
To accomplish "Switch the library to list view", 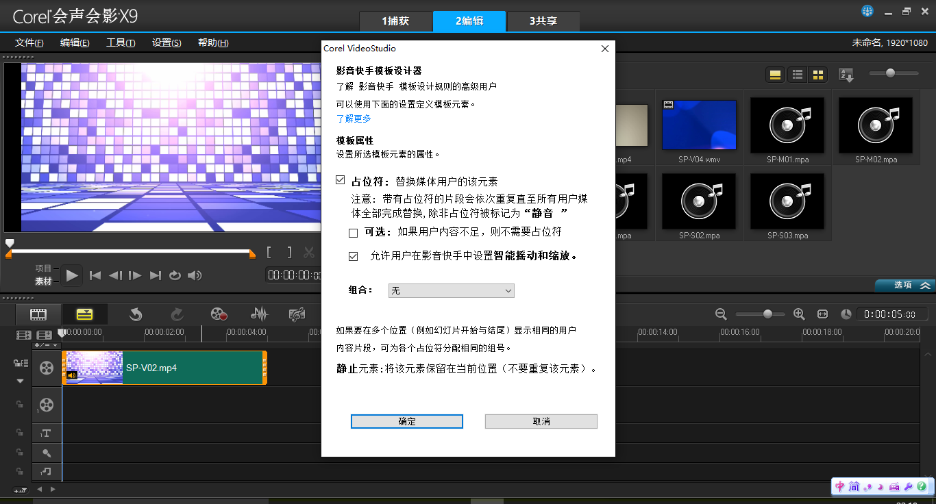I will point(798,75).
